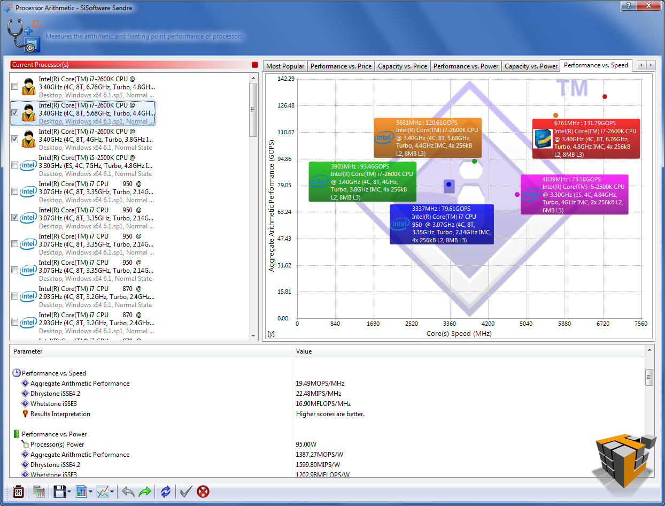The width and height of the screenshot is (665, 506).
Task: Click the lightbulb icon beside Results Interpretation
Action: coord(25,413)
